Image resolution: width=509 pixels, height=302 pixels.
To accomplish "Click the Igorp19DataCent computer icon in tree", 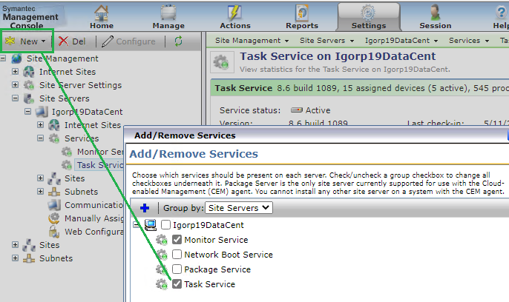I will [42, 112].
